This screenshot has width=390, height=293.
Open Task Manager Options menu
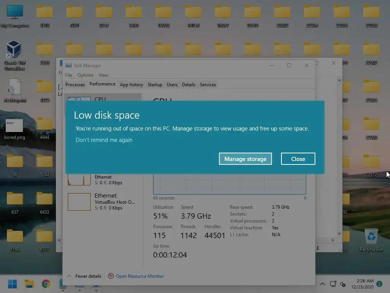(85, 75)
